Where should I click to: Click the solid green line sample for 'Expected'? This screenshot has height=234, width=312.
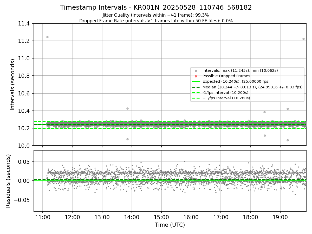pos(196,82)
